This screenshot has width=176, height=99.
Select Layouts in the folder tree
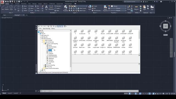(50, 52)
